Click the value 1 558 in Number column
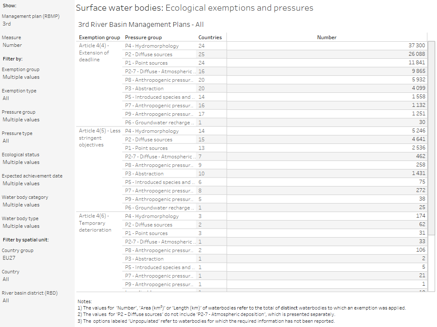The image size is (437, 327). tap(418, 97)
